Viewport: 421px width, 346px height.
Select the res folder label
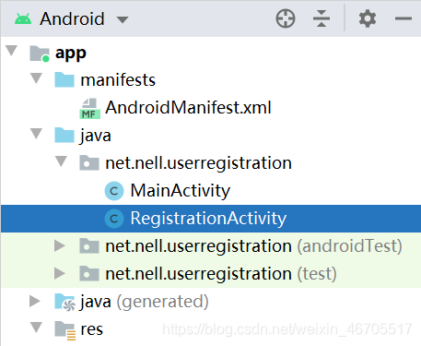[91, 329]
